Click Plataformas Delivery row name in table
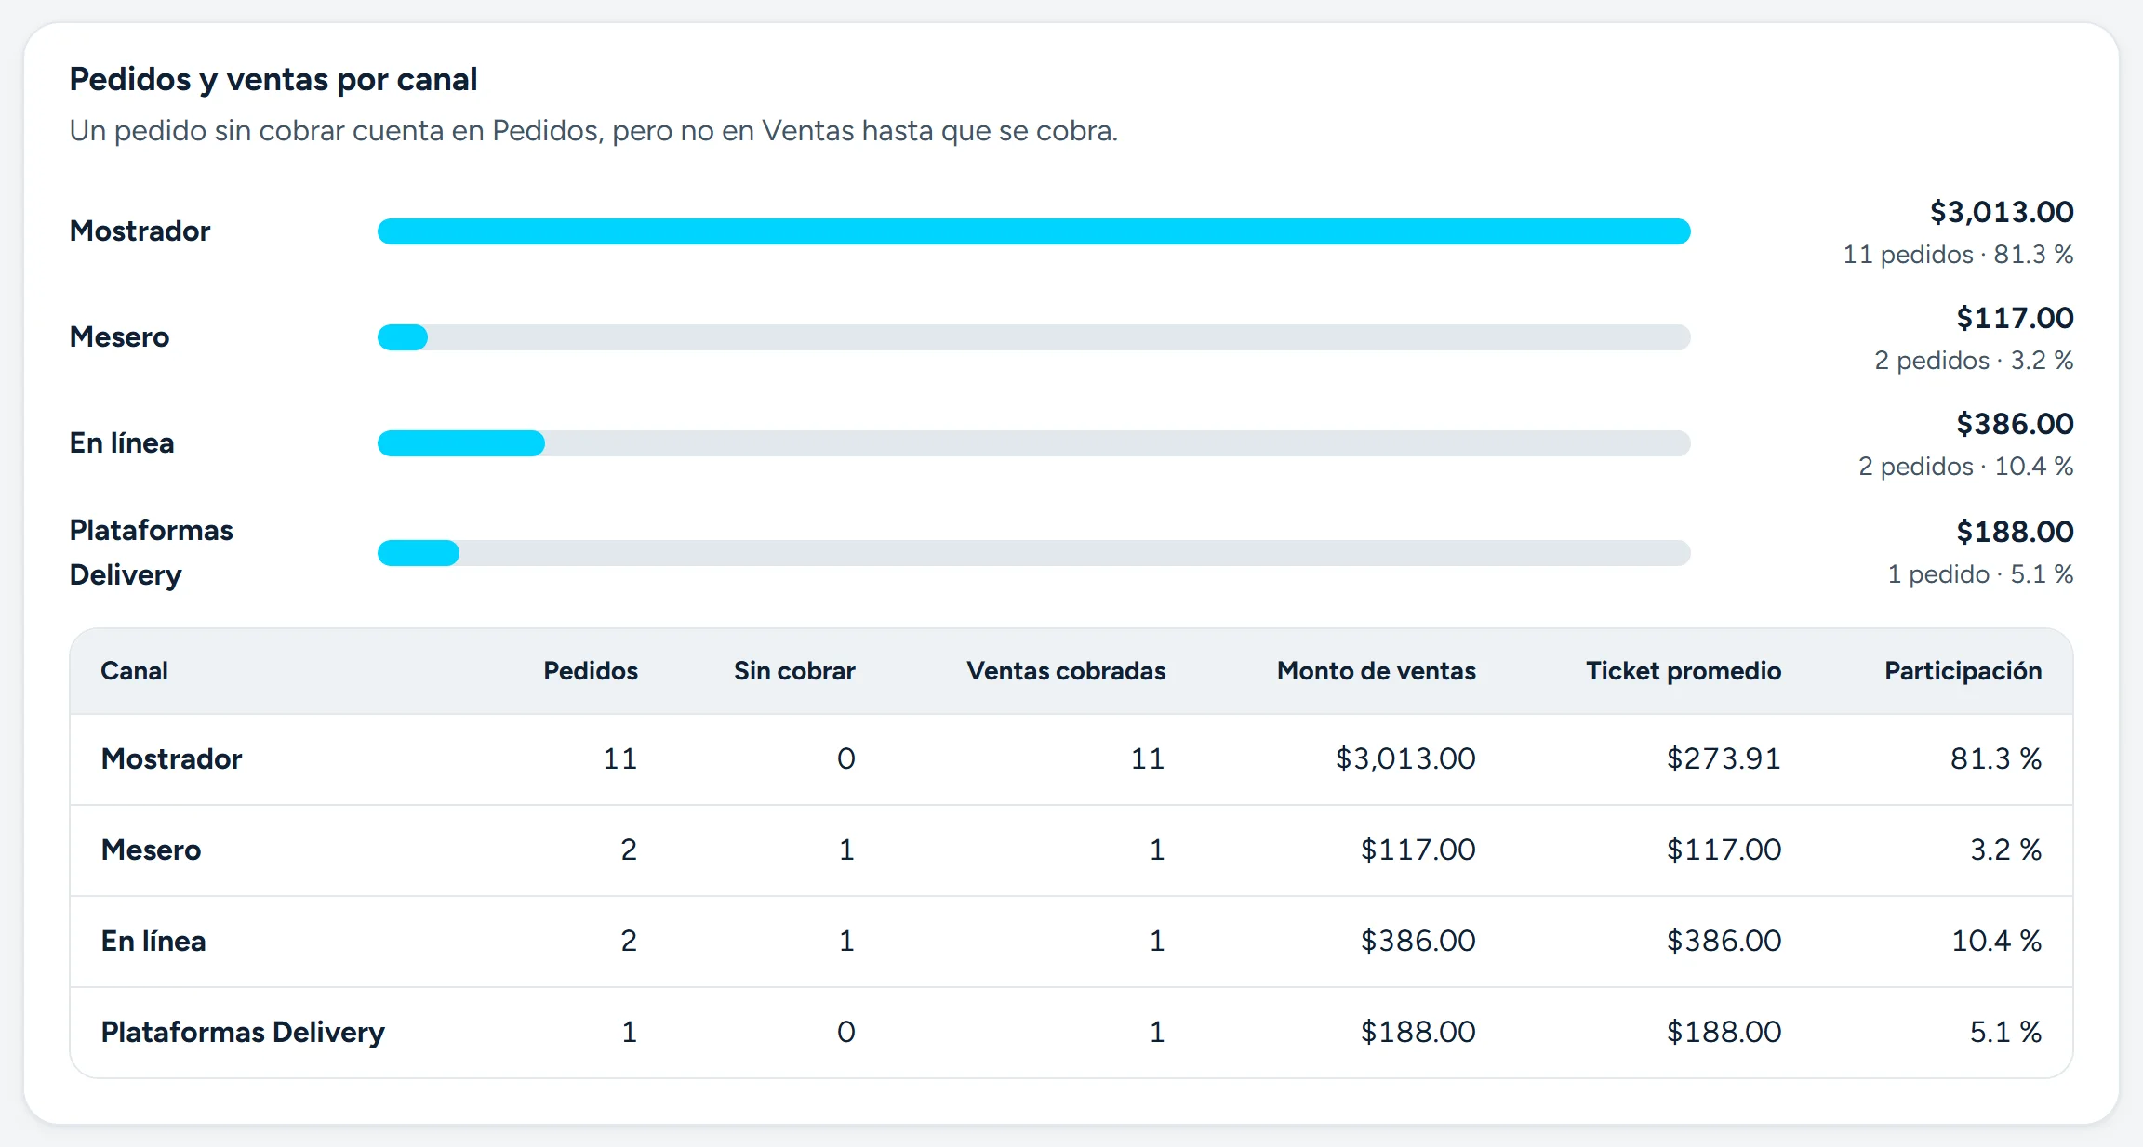 click(x=243, y=1033)
